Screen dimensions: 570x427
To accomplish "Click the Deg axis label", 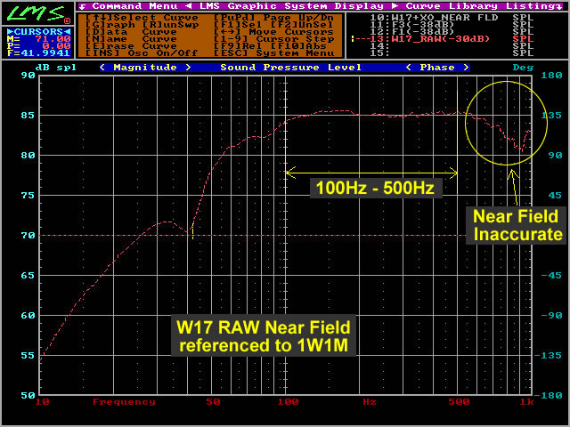I will [523, 68].
